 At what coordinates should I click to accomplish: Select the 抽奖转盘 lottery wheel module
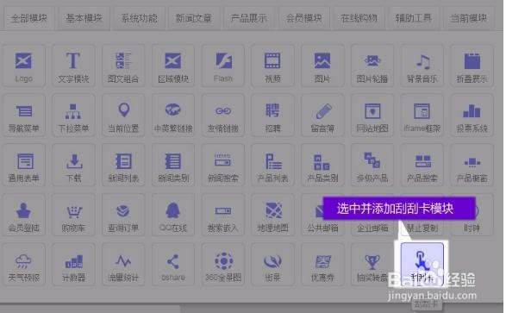372,265
